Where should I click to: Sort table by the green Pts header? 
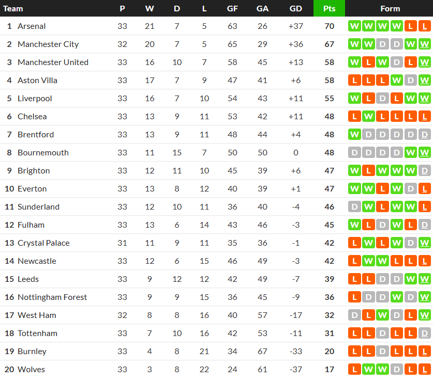[329, 8]
